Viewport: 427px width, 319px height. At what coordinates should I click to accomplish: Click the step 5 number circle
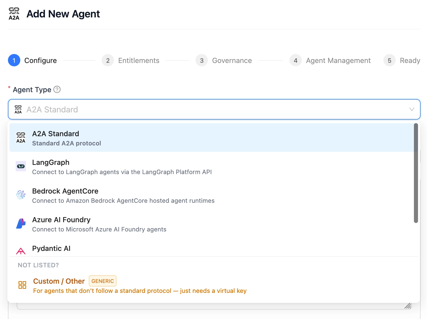[x=390, y=60]
